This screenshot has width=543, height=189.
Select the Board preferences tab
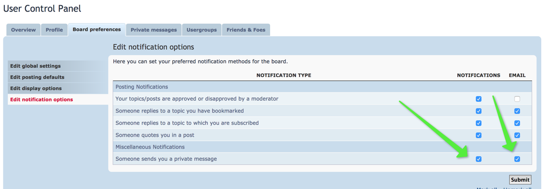point(97,29)
